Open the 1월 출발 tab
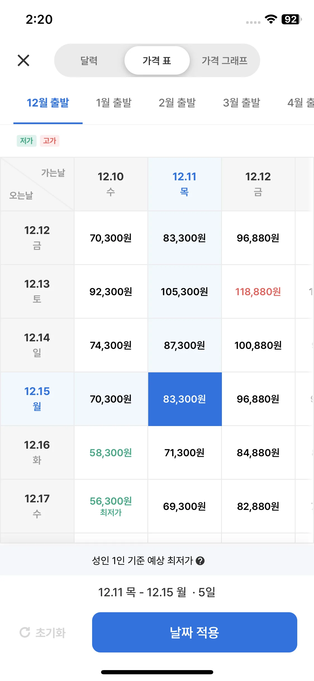This screenshot has width=314, height=681. pyautogui.click(x=114, y=103)
